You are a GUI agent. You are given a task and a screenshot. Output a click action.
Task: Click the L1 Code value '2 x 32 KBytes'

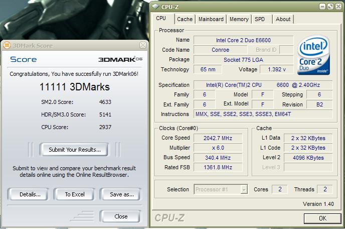(308, 148)
